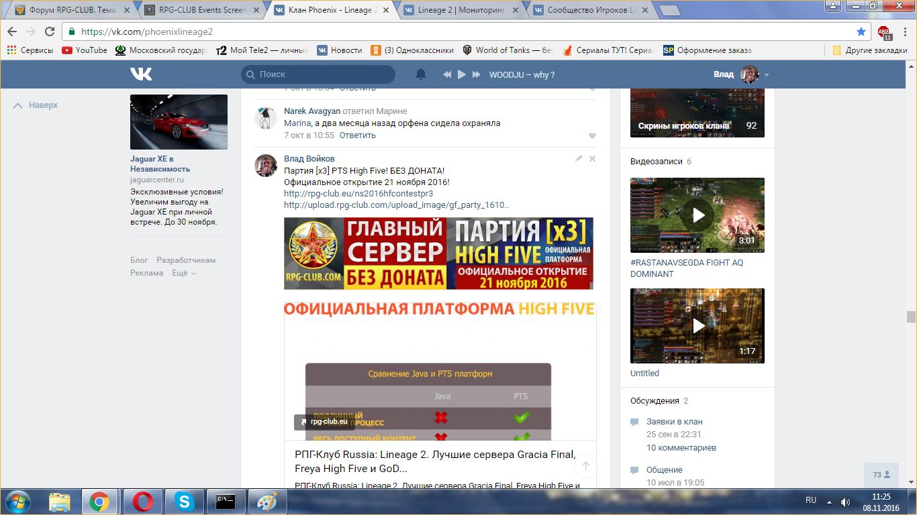Open the ГЛАВНЫЙ СЕРВЕР banner image
This screenshot has width=917, height=515.
(438, 253)
